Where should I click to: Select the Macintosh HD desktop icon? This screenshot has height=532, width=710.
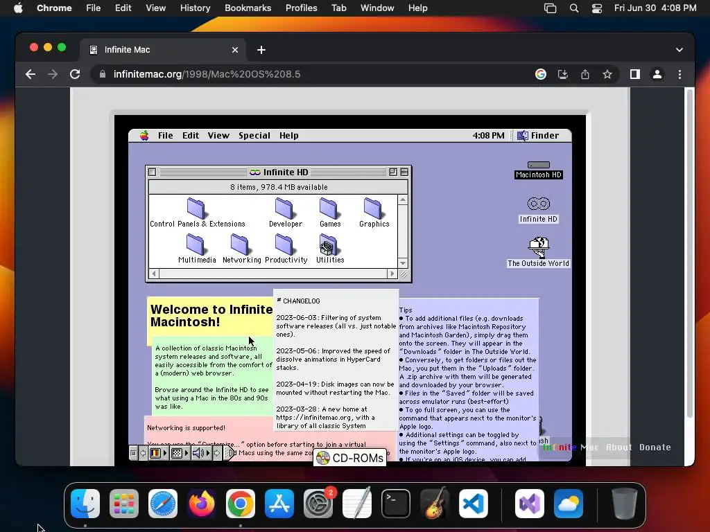(x=538, y=170)
